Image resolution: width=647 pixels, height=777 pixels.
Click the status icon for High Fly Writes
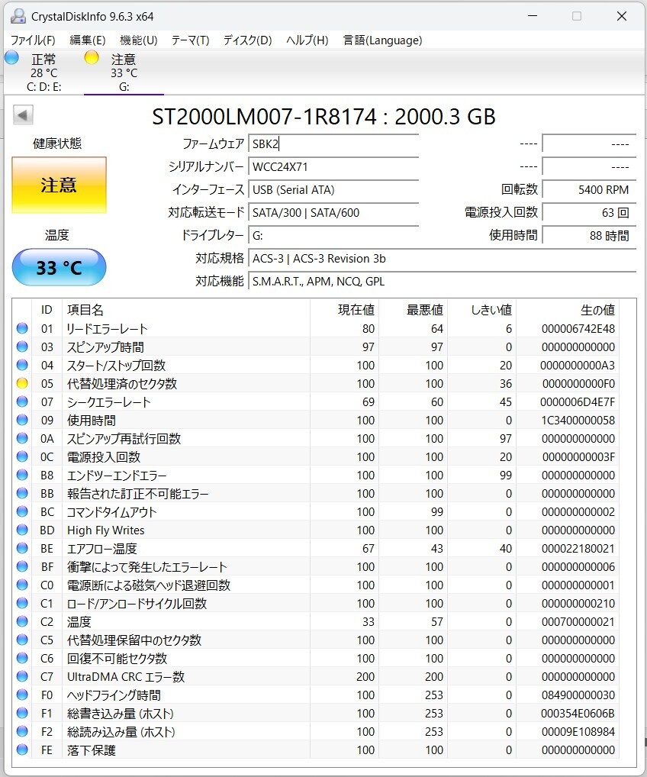click(x=22, y=530)
